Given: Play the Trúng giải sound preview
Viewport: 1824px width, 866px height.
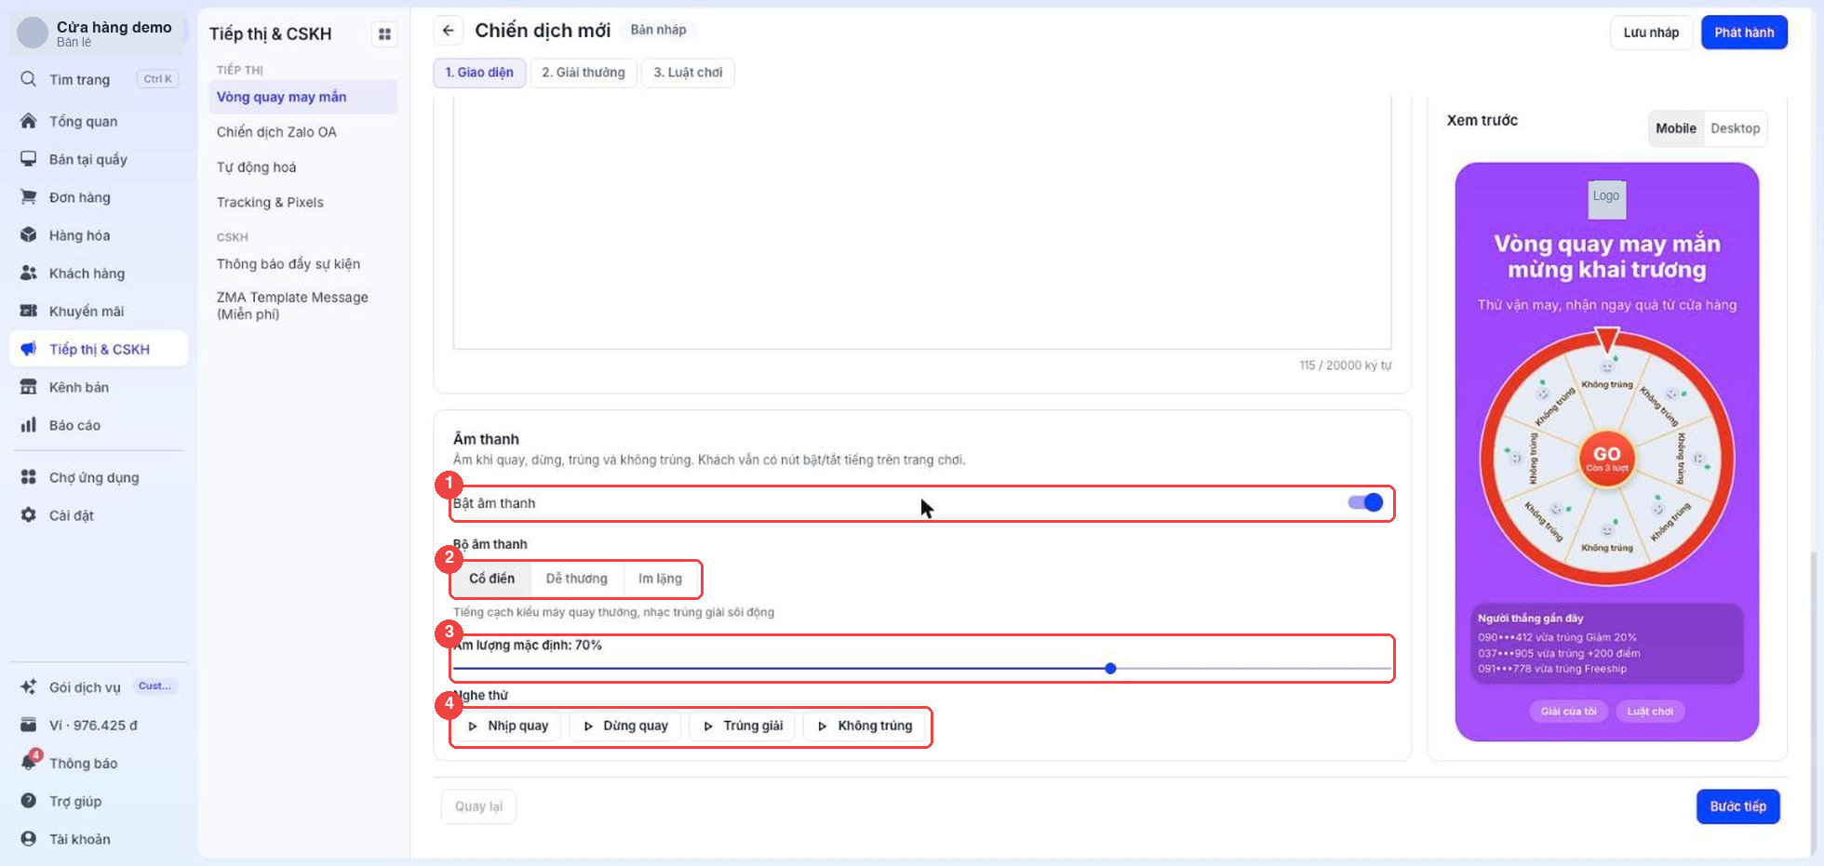Looking at the screenshot, I should pos(743,726).
